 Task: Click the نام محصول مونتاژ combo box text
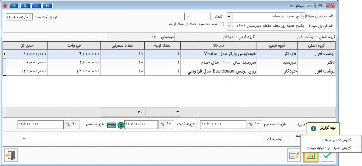(269, 17)
